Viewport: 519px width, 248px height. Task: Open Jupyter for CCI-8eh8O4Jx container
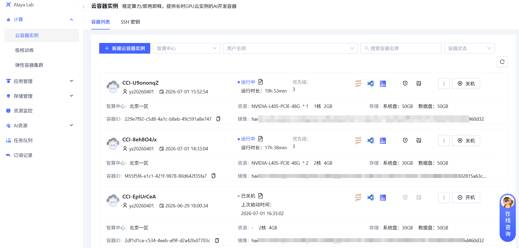click(x=358, y=140)
